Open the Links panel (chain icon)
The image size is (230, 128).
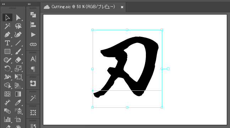[x=33, y=44]
